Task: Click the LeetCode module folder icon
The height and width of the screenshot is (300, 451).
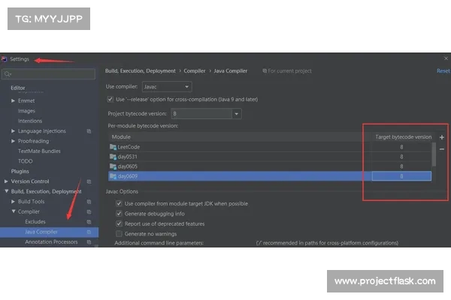Action: pyautogui.click(x=113, y=147)
